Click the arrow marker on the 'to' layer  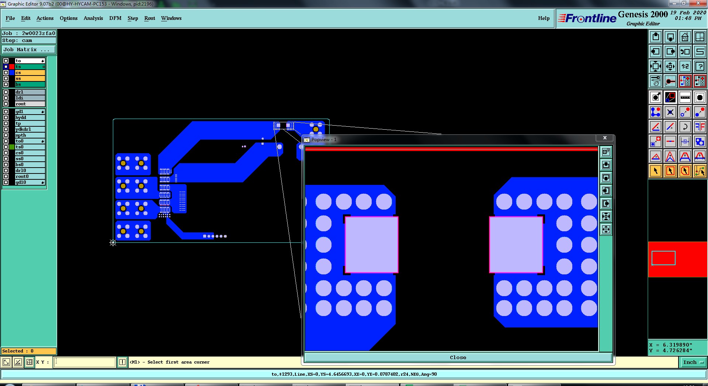point(43,61)
